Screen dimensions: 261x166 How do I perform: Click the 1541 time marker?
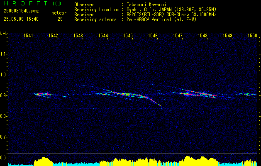click(28, 36)
